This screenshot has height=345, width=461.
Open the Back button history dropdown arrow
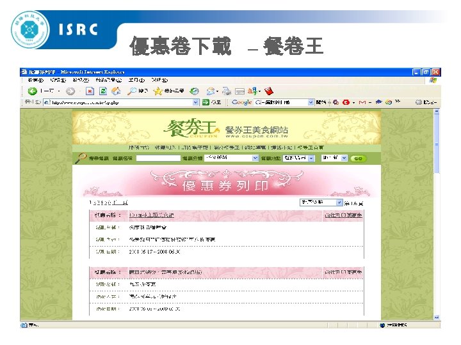59,91
